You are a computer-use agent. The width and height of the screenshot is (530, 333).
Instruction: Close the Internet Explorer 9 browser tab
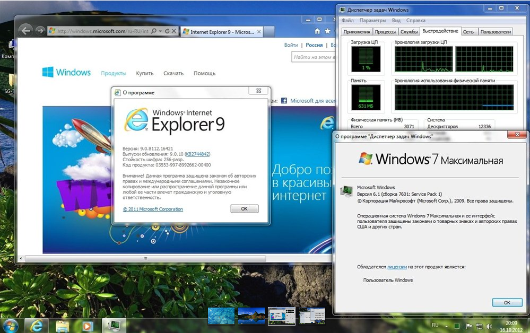pos(259,32)
